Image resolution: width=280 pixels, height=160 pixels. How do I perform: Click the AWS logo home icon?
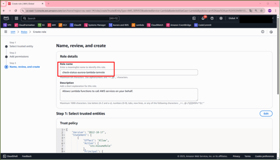pos(6,18)
